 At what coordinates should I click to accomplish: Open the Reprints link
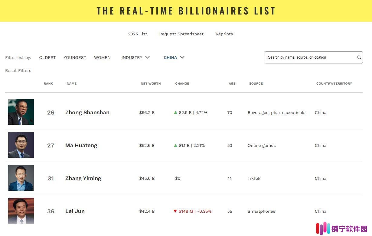pyautogui.click(x=224, y=34)
